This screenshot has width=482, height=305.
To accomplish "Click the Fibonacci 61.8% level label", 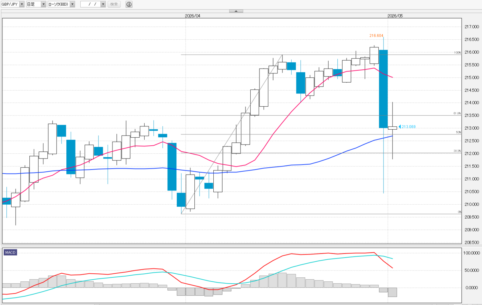I will tap(457, 114).
